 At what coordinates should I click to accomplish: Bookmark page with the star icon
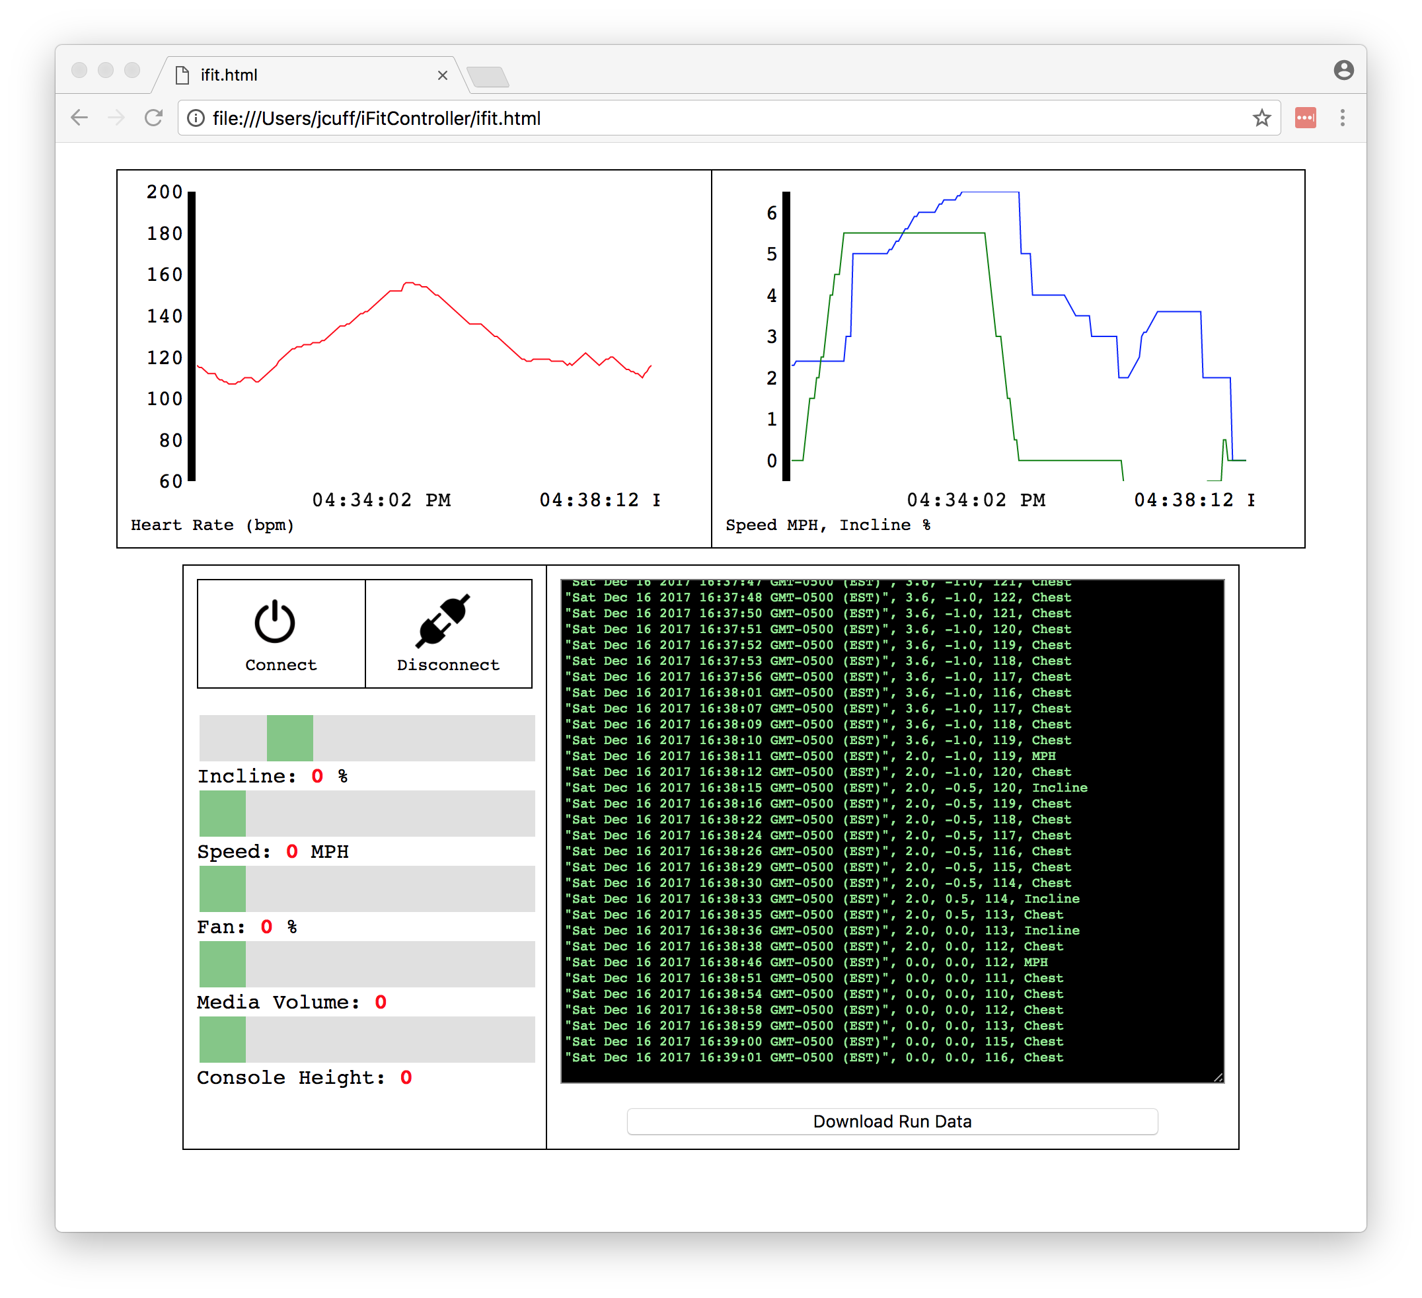click(x=1261, y=118)
